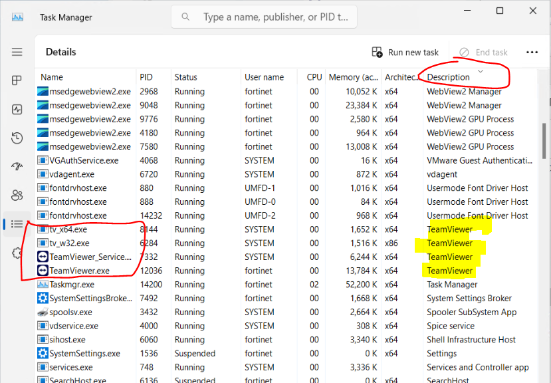Sort by the User name column header

click(265, 77)
